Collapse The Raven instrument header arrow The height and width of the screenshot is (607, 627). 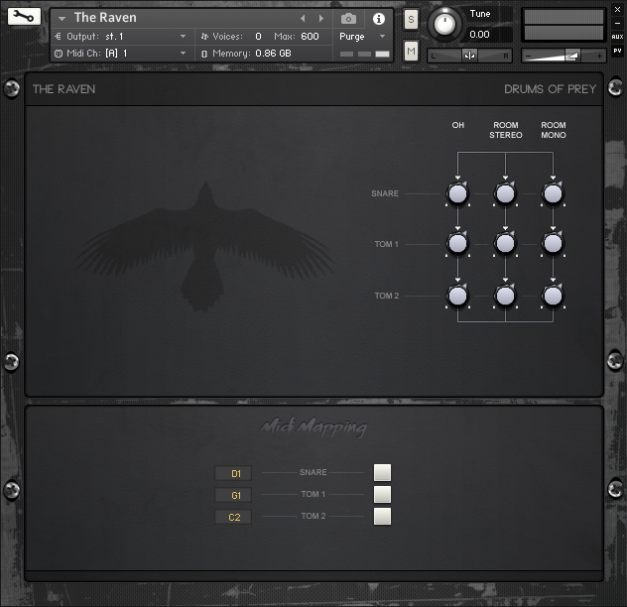click(62, 18)
